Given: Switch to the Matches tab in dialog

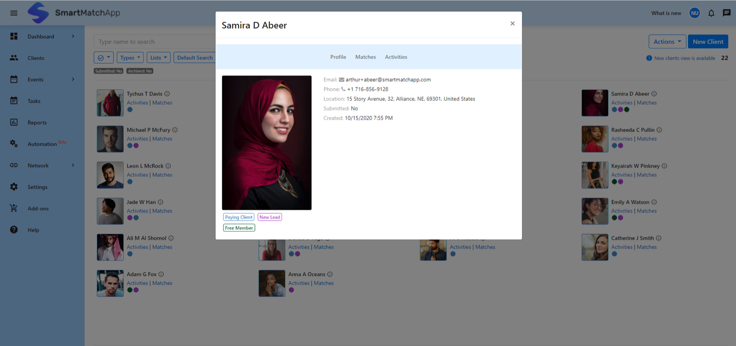Looking at the screenshot, I should coord(365,57).
